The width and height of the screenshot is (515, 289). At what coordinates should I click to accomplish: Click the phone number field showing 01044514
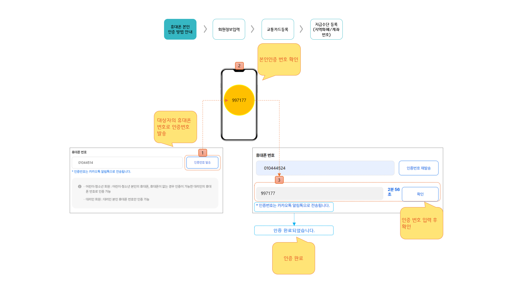[127, 162]
